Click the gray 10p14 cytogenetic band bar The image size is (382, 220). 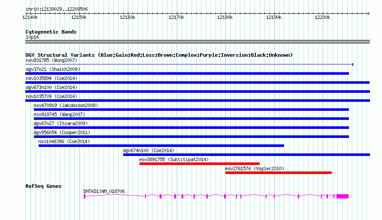(x=197, y=42)
